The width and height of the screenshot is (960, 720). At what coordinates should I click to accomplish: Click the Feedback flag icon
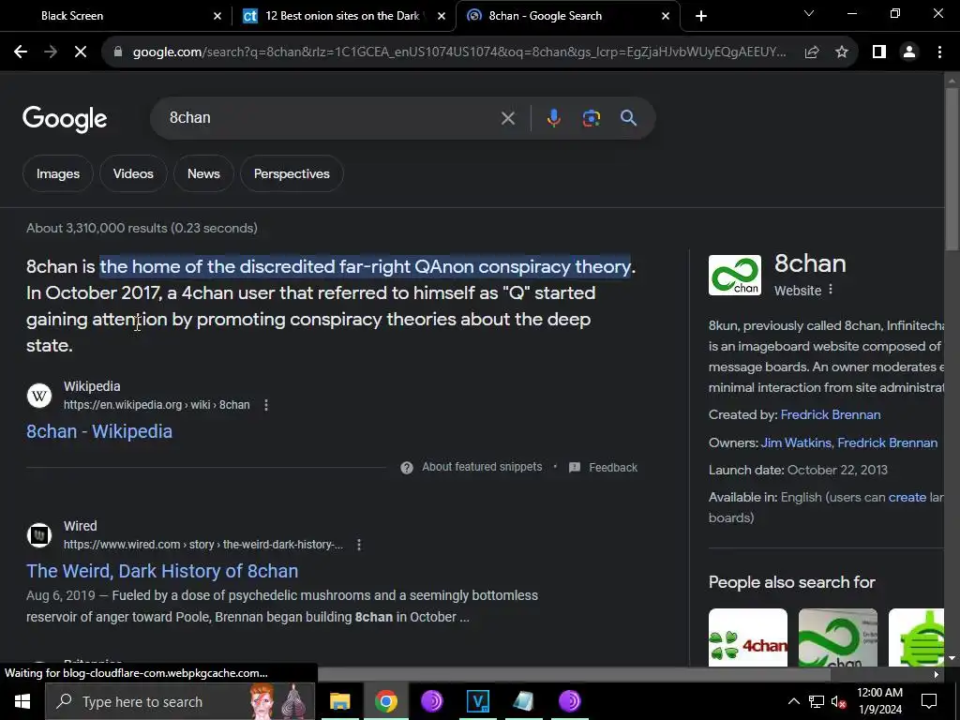click(x=575, y=468)
